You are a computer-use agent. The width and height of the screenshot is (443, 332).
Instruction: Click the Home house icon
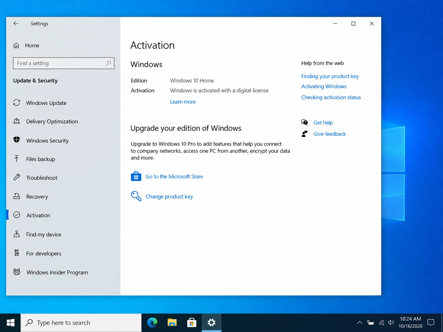(16, 46)
